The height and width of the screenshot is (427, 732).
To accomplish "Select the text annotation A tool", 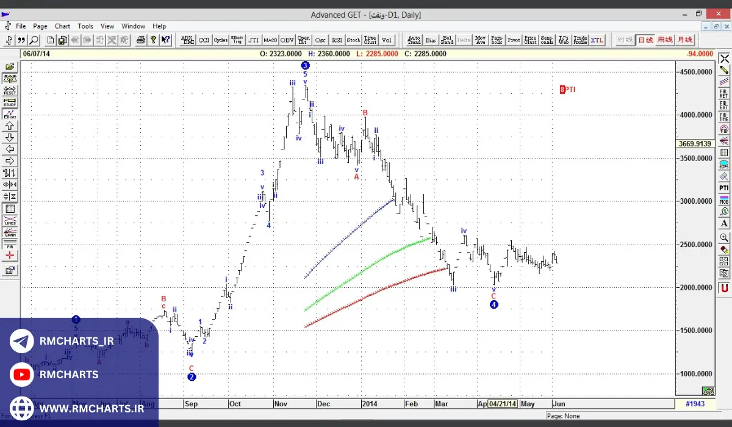I will click(x=724, y=224).
